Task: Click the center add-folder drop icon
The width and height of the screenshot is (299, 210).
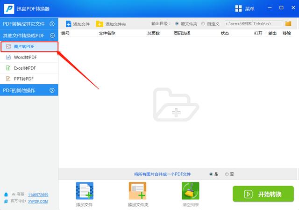Action: (x=176, y=105)
